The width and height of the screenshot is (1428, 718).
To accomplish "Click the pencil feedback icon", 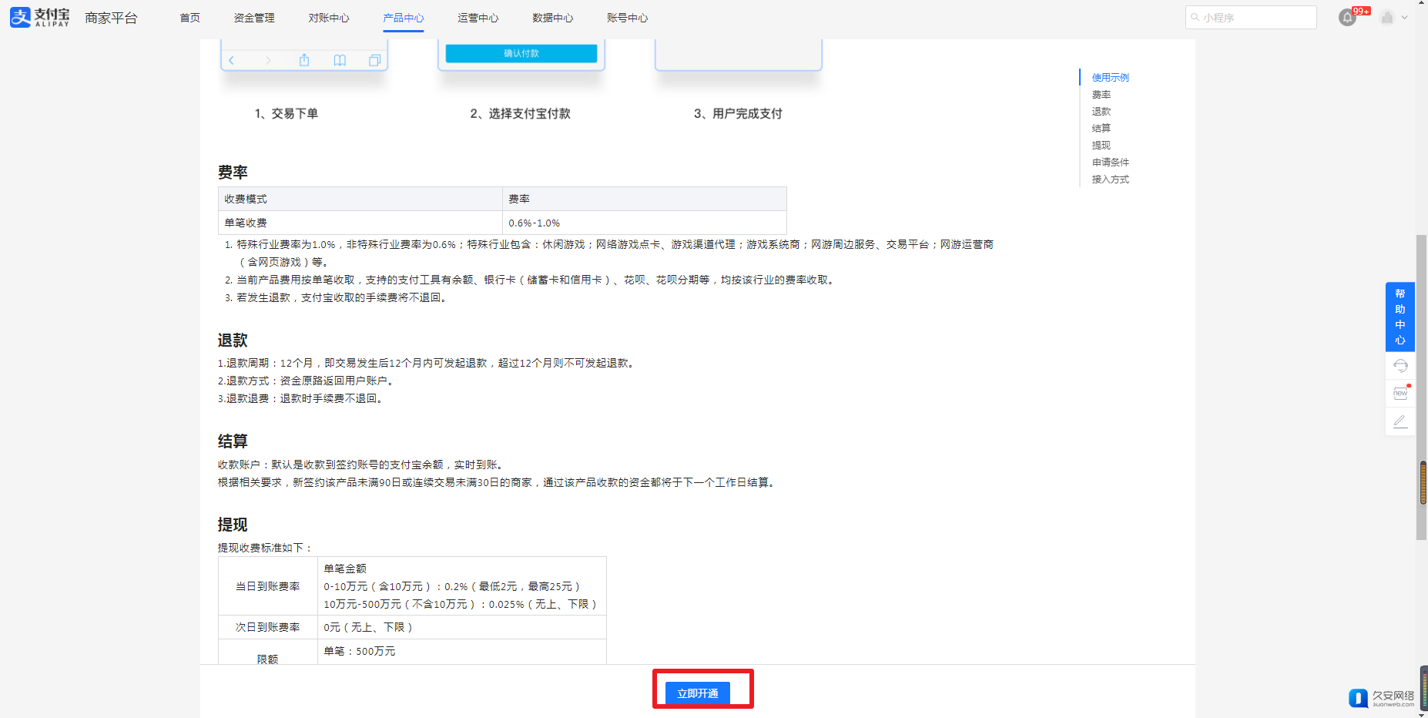I will (x=1400, y=421).
